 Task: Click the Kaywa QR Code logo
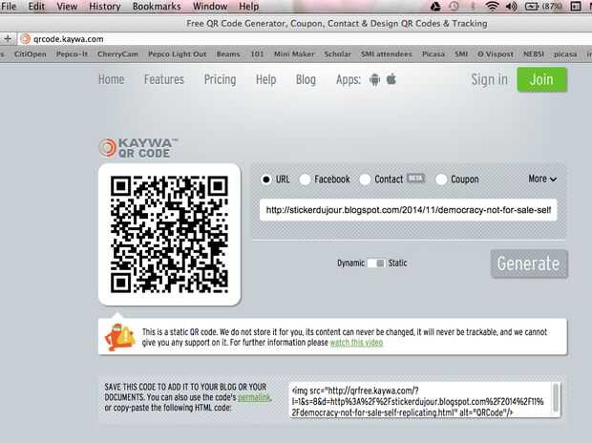point(138,148)
